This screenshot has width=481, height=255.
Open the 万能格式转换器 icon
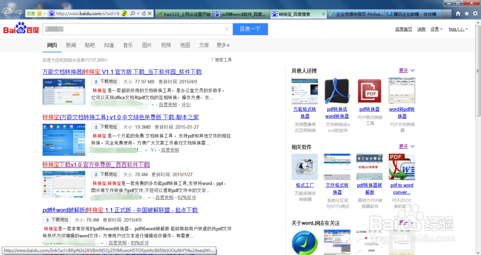(x=304, y=91)
